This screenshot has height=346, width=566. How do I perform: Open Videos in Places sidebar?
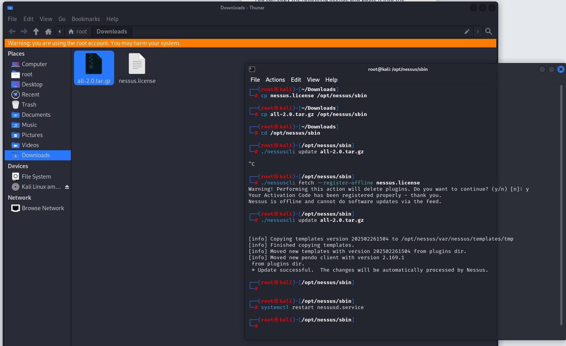coord(38,145)
